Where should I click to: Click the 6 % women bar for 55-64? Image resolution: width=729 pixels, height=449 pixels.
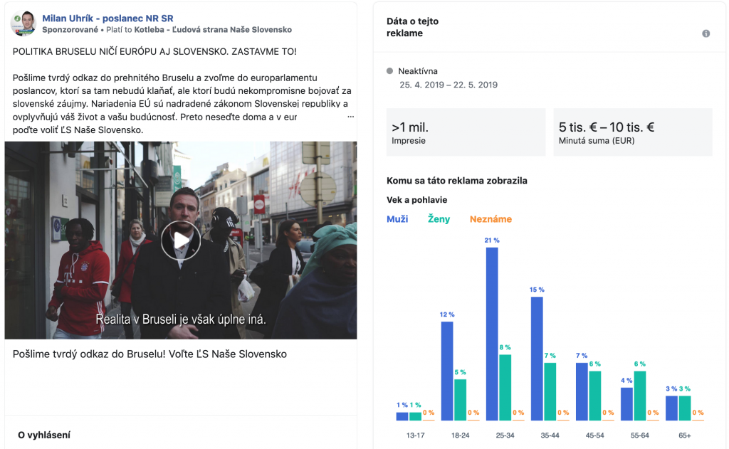coord(640,396)
